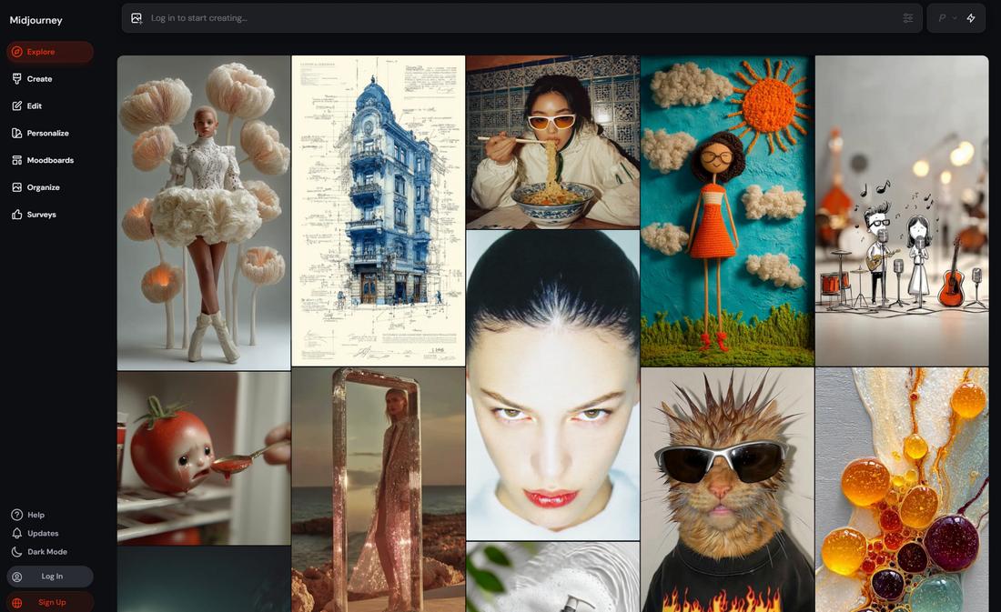Click the image upload icon in prompt bar
Screen dimensions: 1001x612
(136, 18)
